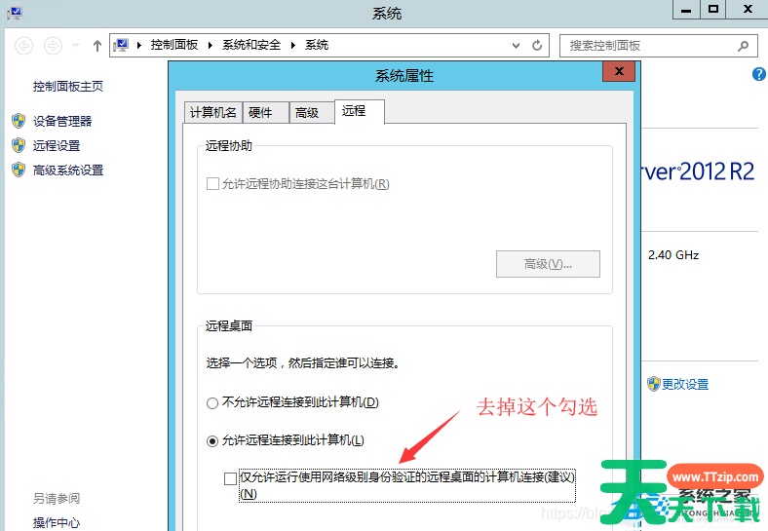
Task: Switch to the 硬件 tab
Action: (x=261, y=112)
